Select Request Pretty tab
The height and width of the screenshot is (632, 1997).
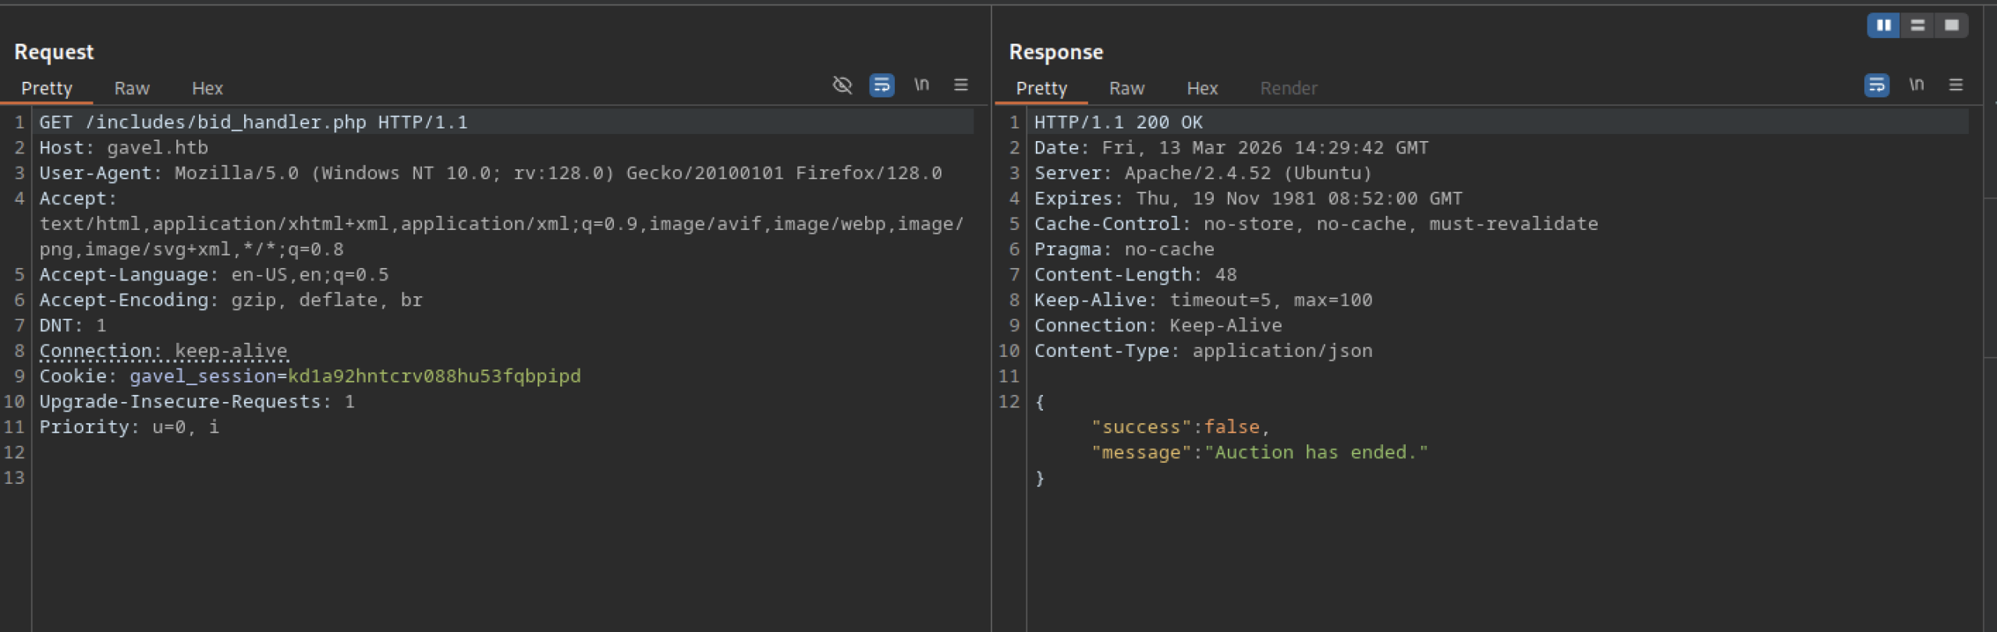pyautogui.click(x=47, y=89)
